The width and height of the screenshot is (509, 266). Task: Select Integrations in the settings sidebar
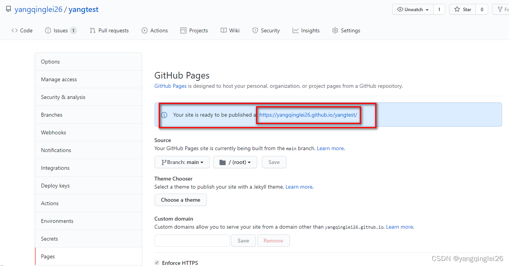click(x=88, y=168)
